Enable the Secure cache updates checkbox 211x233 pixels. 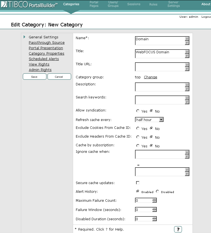click(x=138, y=183)
